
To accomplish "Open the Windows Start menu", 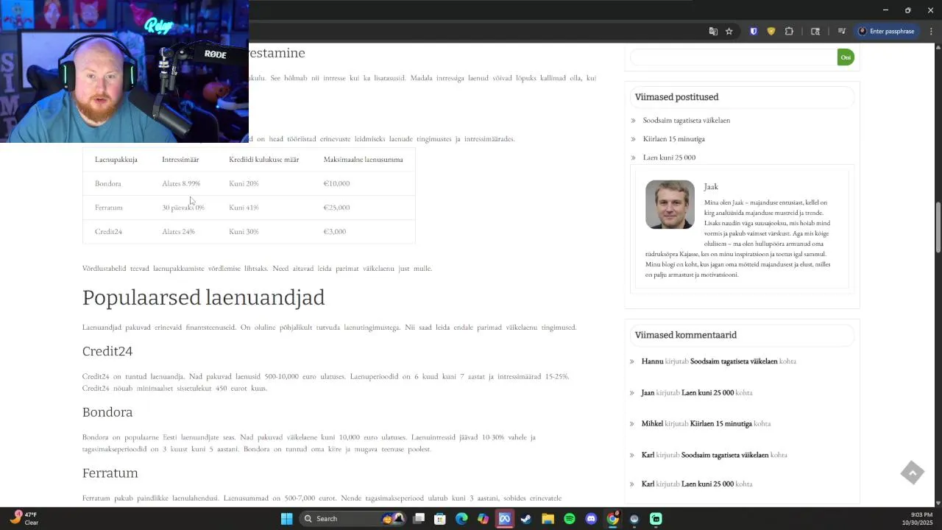I will pyautogui.click(x=286, y=519).
